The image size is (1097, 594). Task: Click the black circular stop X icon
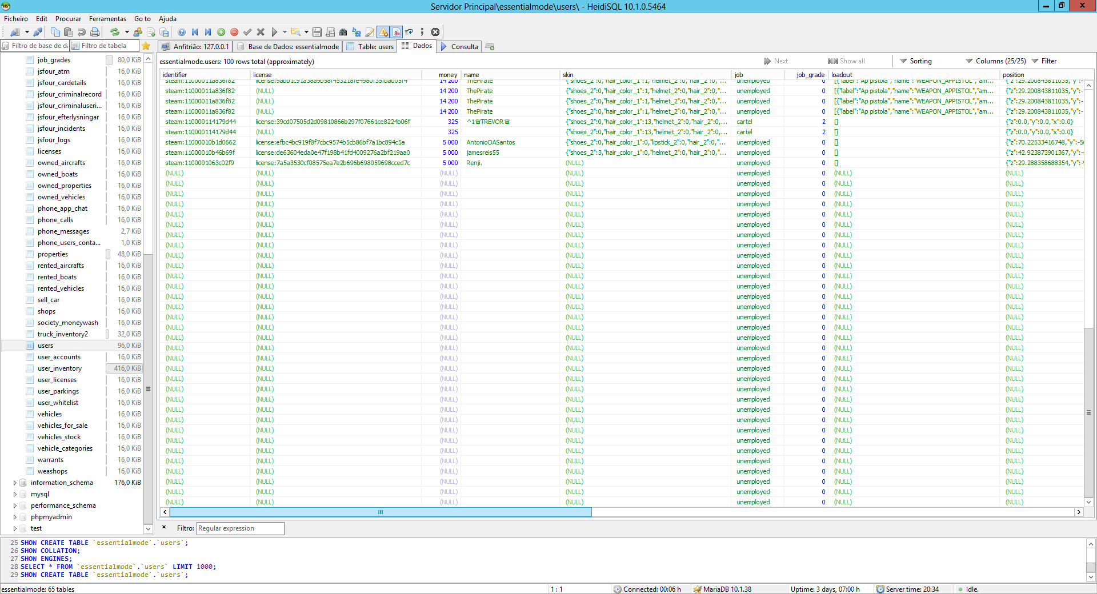pyautogui.click(x=435, y=32)
